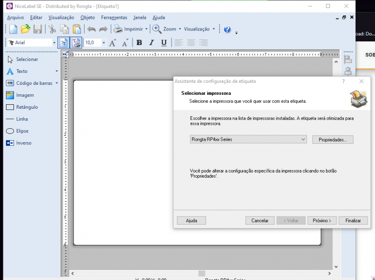Click the Propriedades... button
The image size is (375, 280).
coord(332,140)
